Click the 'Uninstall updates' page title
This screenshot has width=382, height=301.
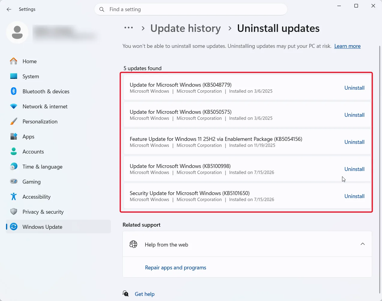coord(278,28)
